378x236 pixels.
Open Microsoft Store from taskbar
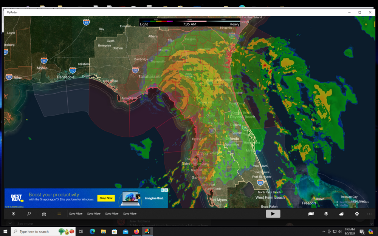pos(115,231)
